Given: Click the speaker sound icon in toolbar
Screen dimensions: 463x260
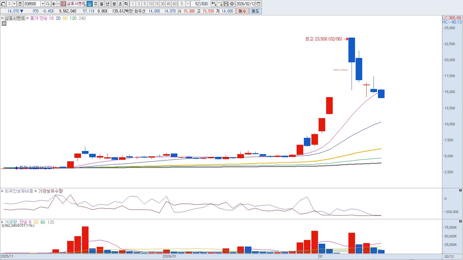Looking at the screenshot, I should point(54,4).
